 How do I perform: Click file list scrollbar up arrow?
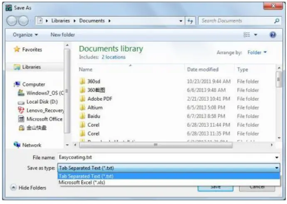[279, 68]
